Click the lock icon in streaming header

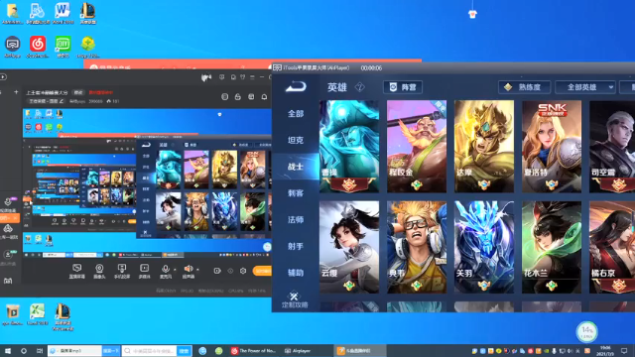pyautogui.click(x=238, y=97)
